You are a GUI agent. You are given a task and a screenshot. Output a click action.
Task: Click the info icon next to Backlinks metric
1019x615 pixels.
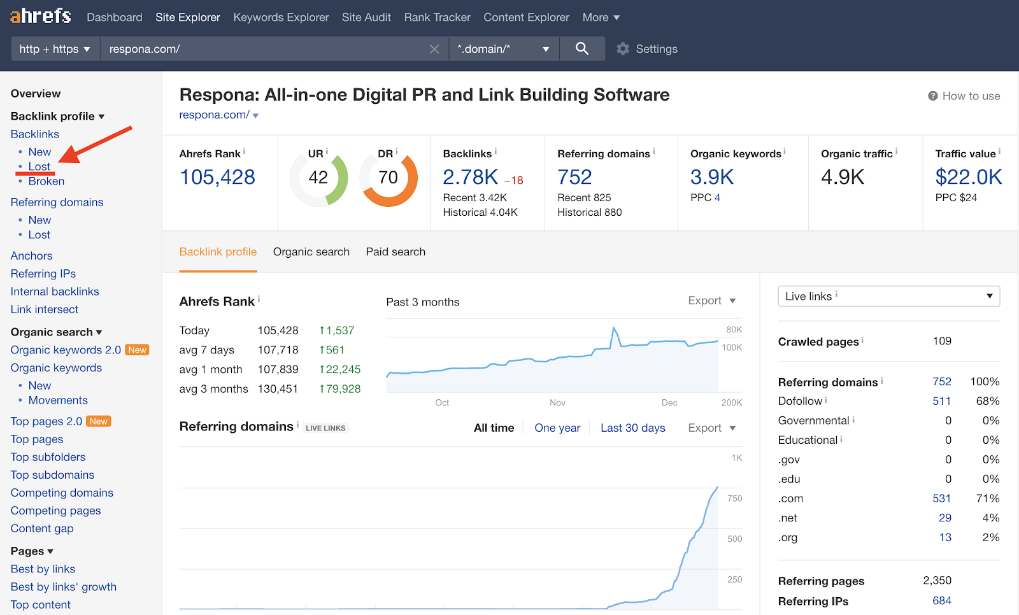click(x=495, y=152)
